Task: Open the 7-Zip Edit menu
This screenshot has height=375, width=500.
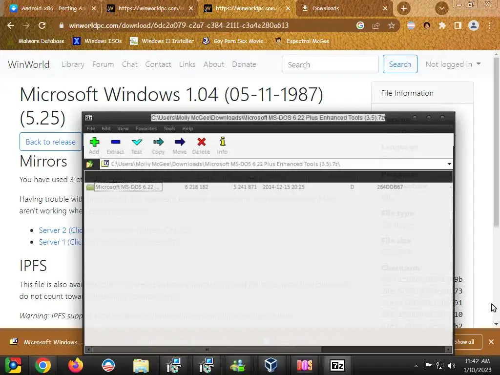Action: pyautogui.click(x=106, y=128)
